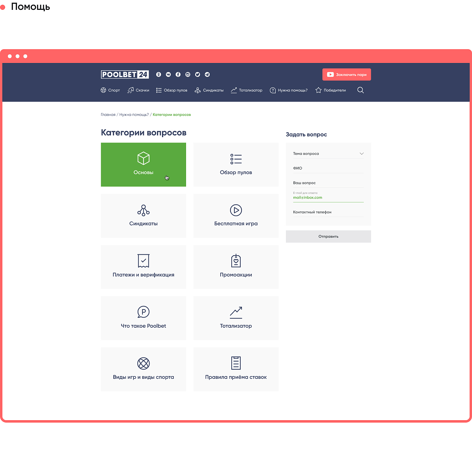Click the Главная breadcrumb link
Screen dimensions: 472x458
tap(108, 115)
